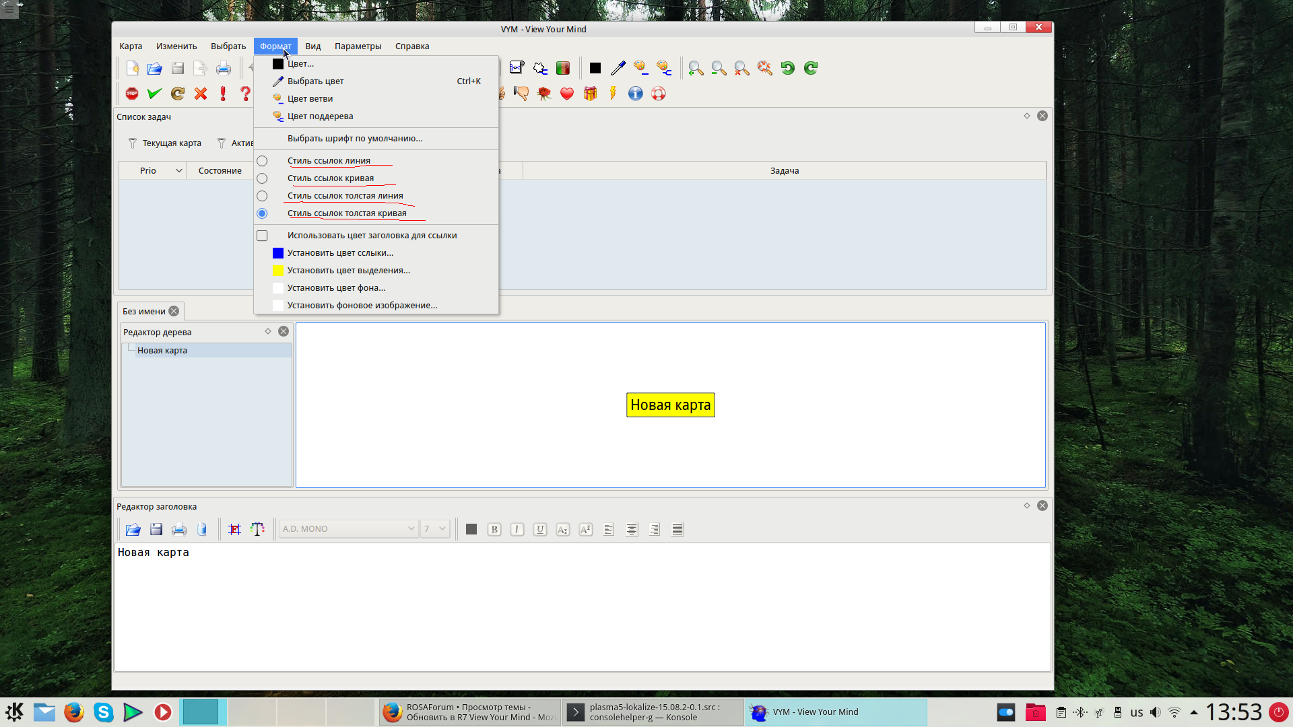1293x727 pixels.
Task: Click 'Установить цвет выделения...' yellow swatch item
Action: point(348,271)
